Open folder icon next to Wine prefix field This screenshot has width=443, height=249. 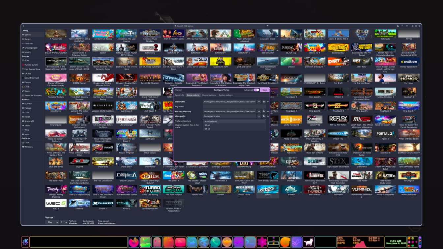click(x=264, y=116)
